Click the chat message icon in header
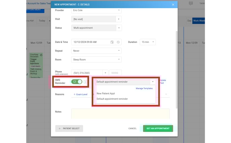This screenshot has height=143, width=231. tap(191, 3)
